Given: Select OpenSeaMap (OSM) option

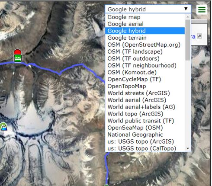Looking at the screenshot, I should click(x=145, y=128).
